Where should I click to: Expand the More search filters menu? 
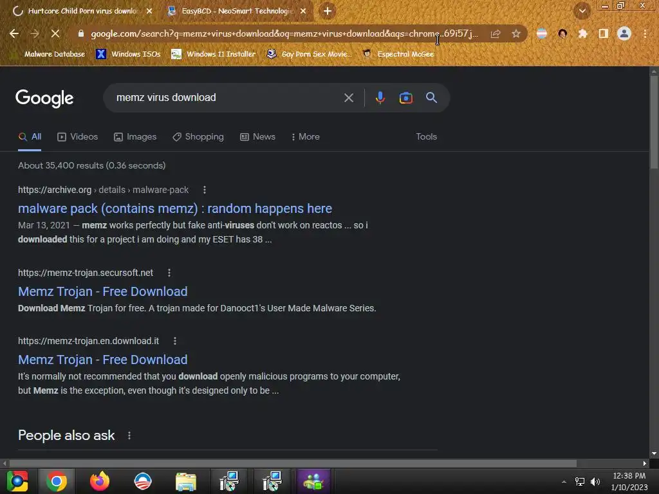(x=306, y=137)
